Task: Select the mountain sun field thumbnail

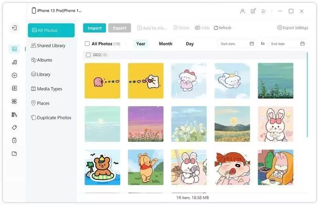Action: pos(232,124)
